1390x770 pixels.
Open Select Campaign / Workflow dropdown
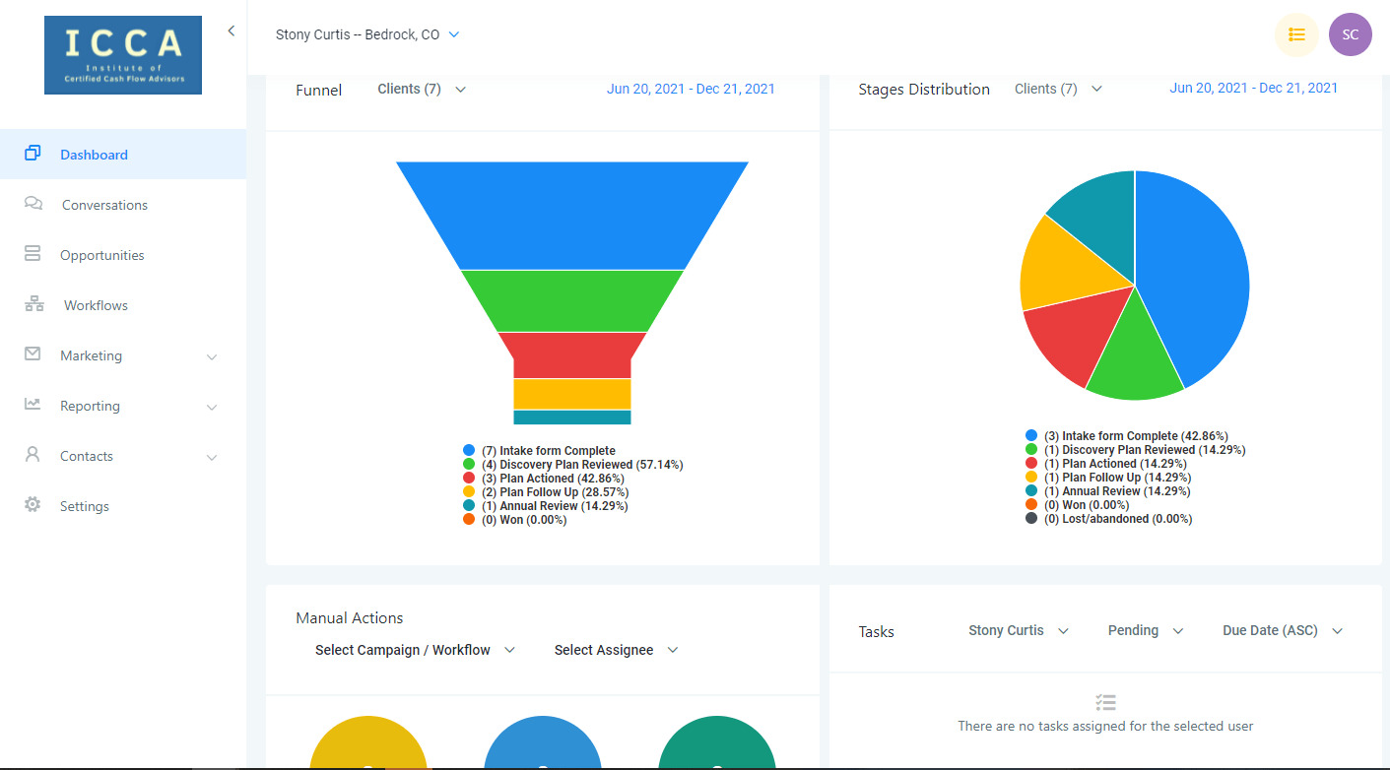click(415, 650)
